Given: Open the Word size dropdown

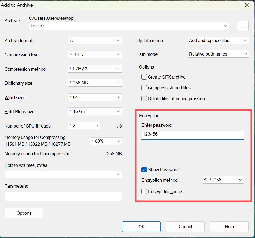Looking at the screenshot, I should [95, 97].
